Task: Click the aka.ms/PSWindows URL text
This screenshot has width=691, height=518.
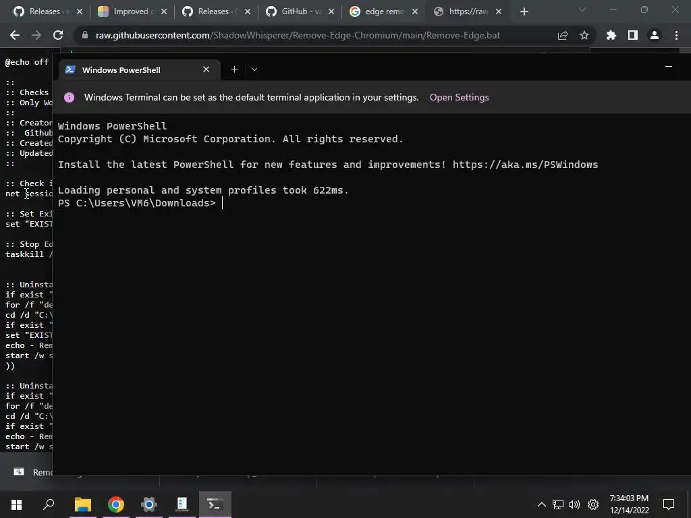Action: (525, 165)
